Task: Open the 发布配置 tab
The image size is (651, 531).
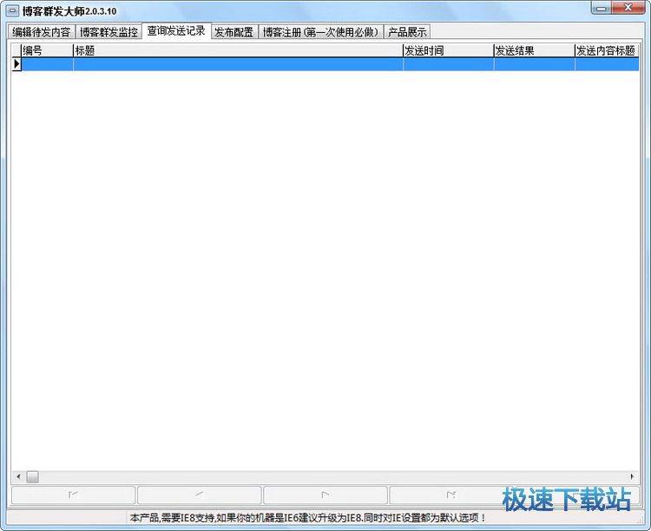Action: [x=233, y=32]
